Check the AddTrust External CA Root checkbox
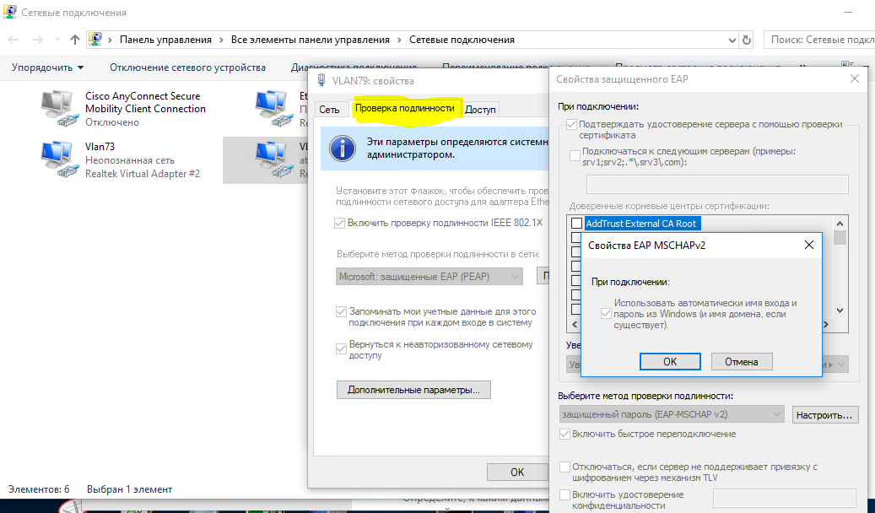The height and width of the screenshot is (513, 875). tap(576, 224)
